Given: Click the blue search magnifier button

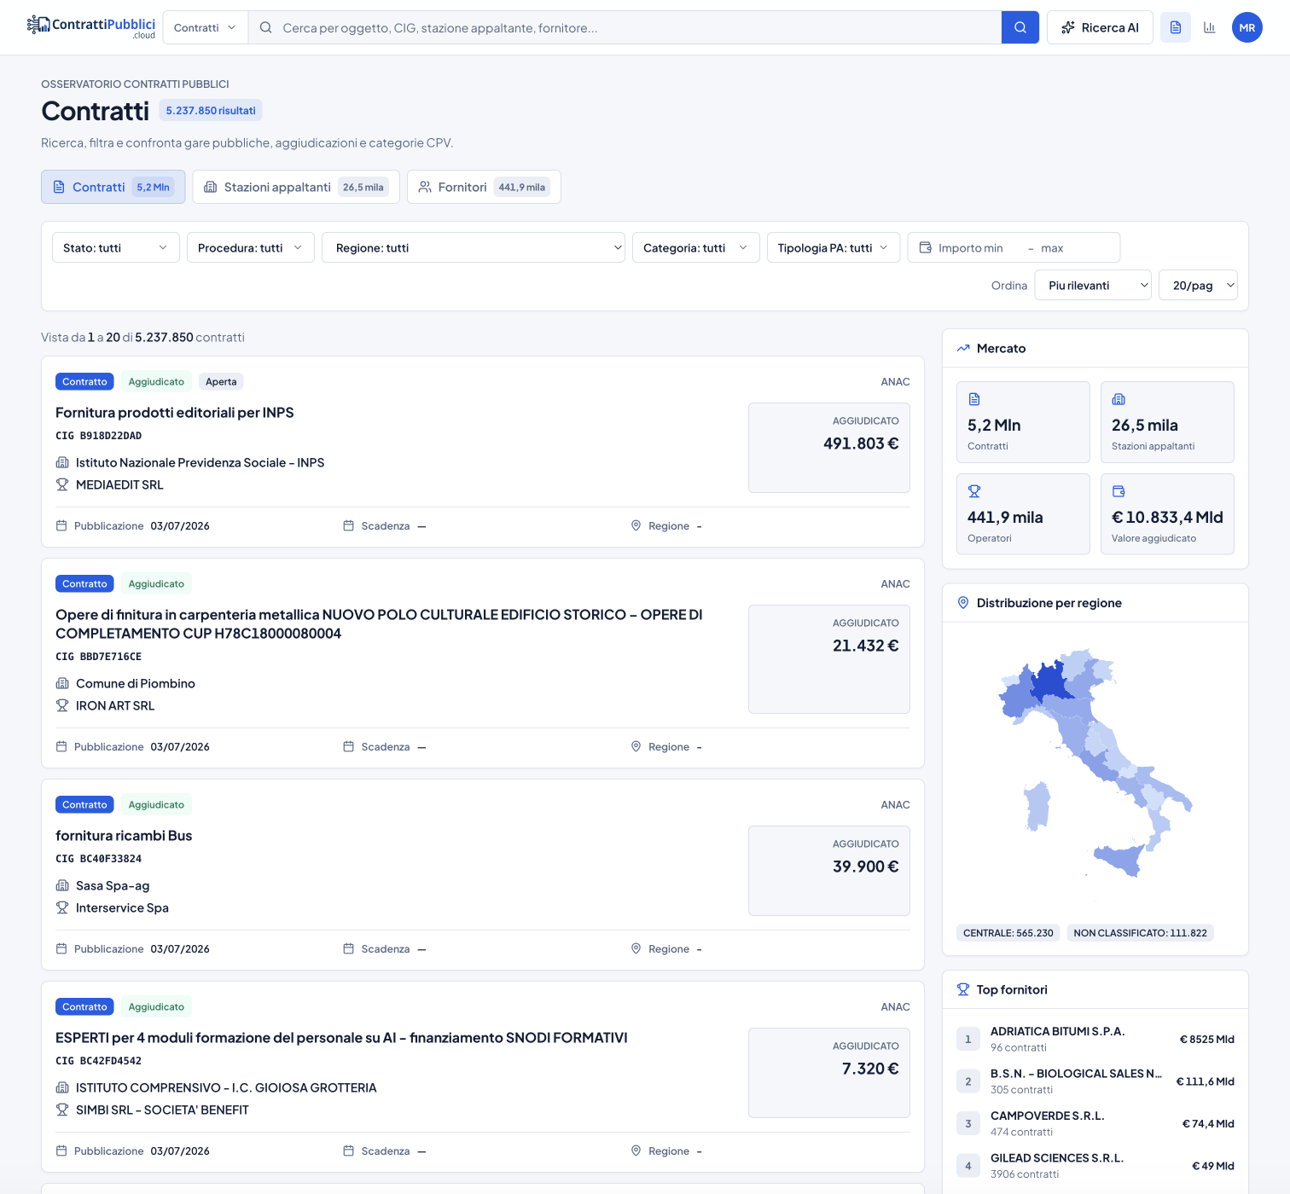Looking at the screenshot, I should click(x=1020, y=27).
